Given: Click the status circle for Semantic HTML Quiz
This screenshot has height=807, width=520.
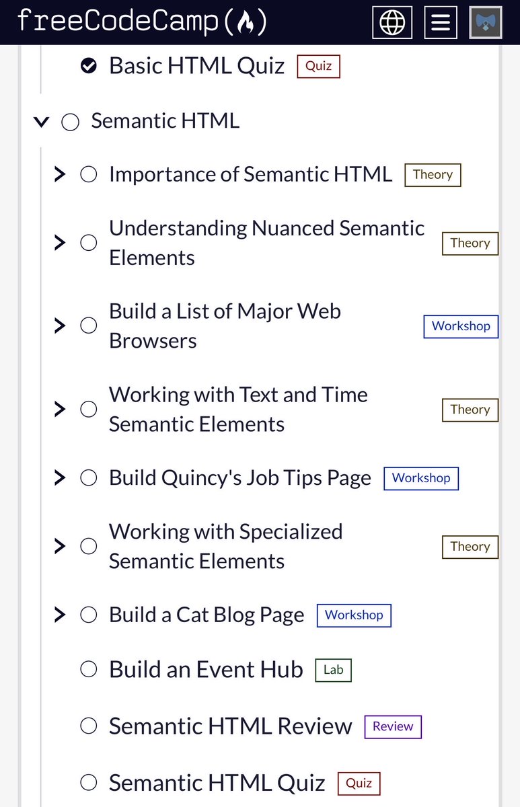Looking at the screenshot, I should (x=88, y=783).
